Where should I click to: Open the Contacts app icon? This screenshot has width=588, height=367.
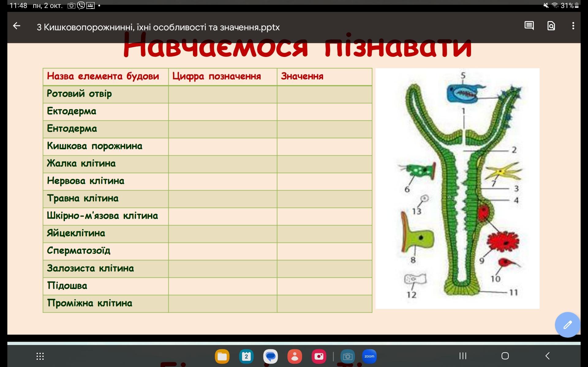pyautogui.click(x=295, y=356)
